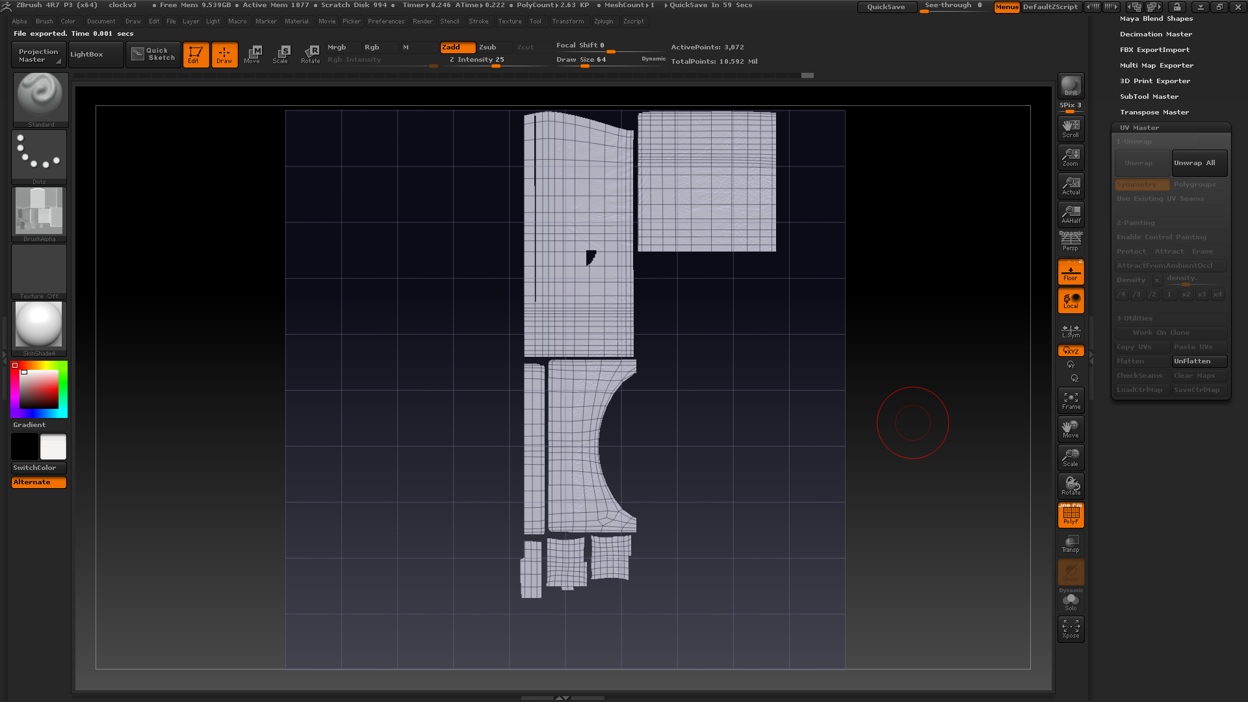1248x702 pixels.
Task: Open the Document menu
Action: (101, 21)
